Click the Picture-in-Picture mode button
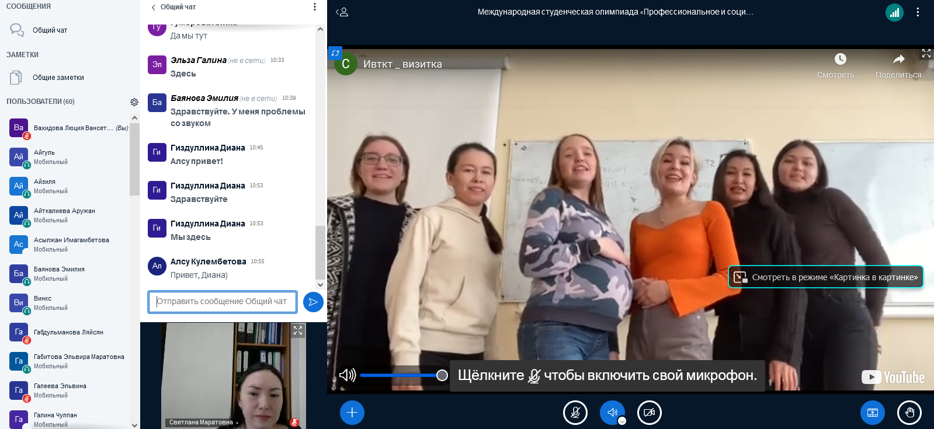 click(825, 277)
